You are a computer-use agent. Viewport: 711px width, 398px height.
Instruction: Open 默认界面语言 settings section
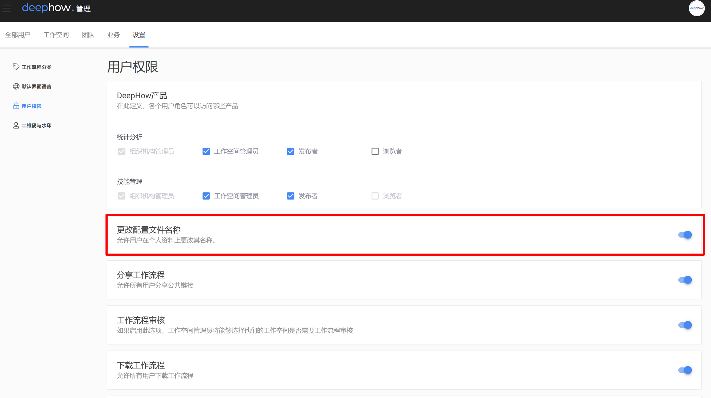coord(32,87)
